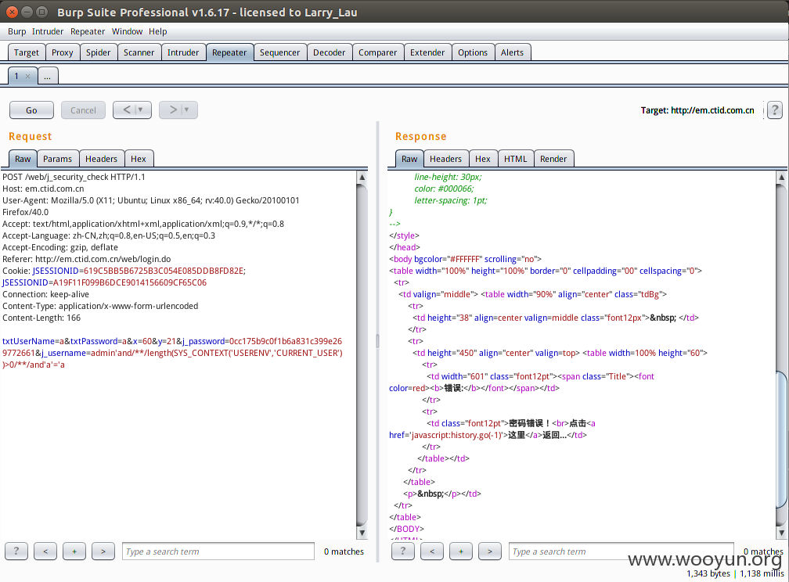Image resolution: width=789 pixels, height=582 pixels.
Task: Click response pane scroll up arrow
Action: (781, 177)
